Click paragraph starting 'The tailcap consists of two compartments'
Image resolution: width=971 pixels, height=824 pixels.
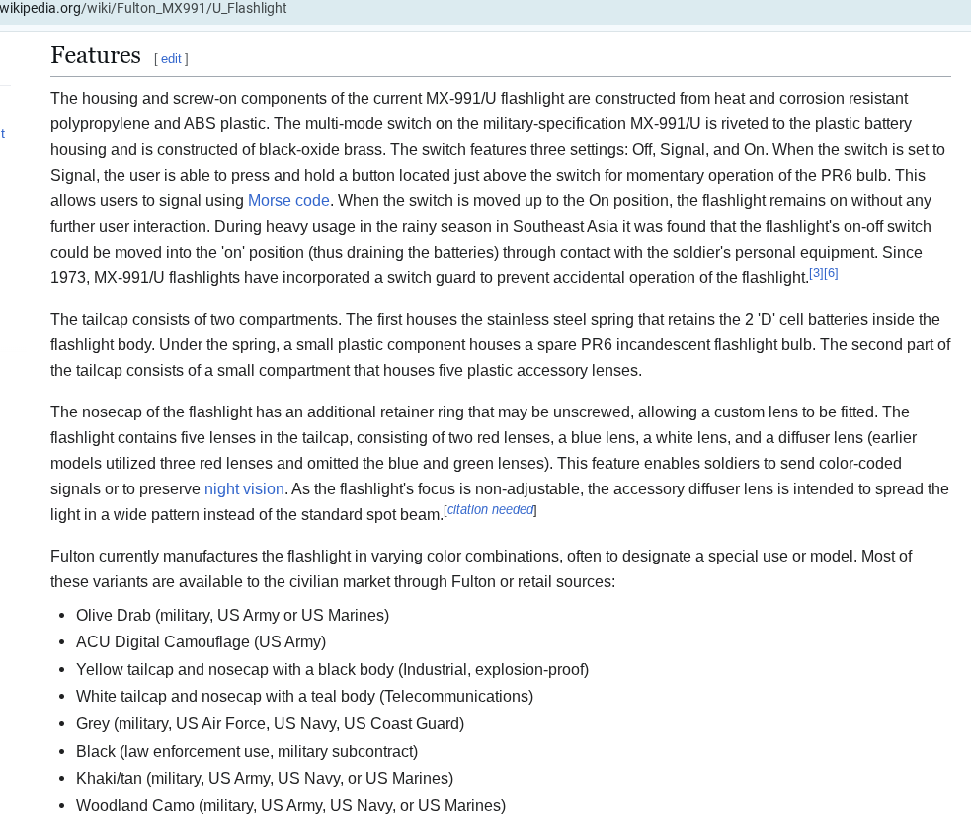(501, 345)
